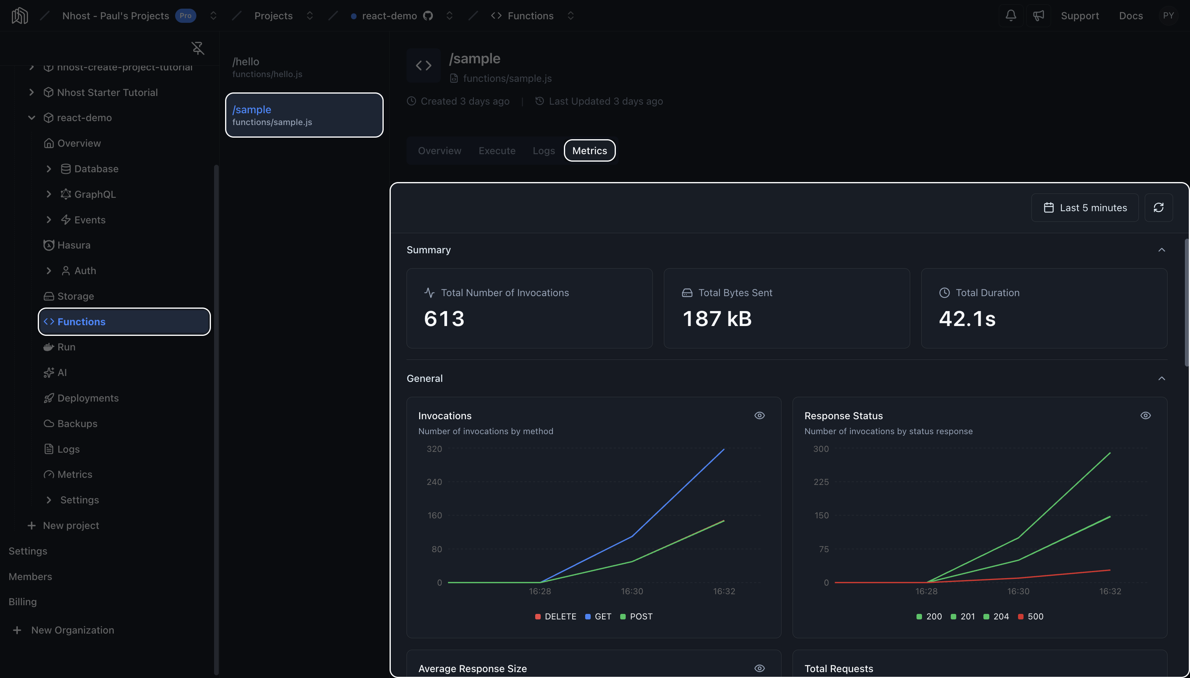Click the Auth user icon

pyautogui.click(x=66, y=271)
